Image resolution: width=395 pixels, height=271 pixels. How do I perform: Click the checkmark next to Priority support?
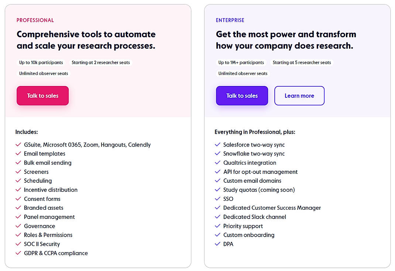217,226
